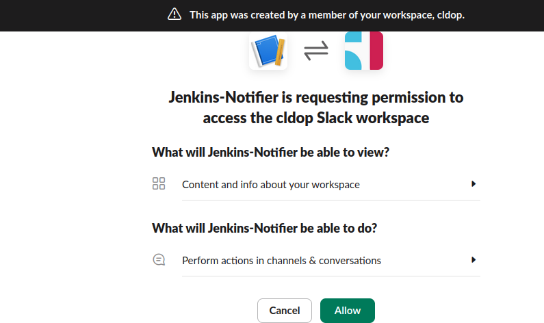
Task: Expand the workspace content arrow
Action: pos(474,184)
